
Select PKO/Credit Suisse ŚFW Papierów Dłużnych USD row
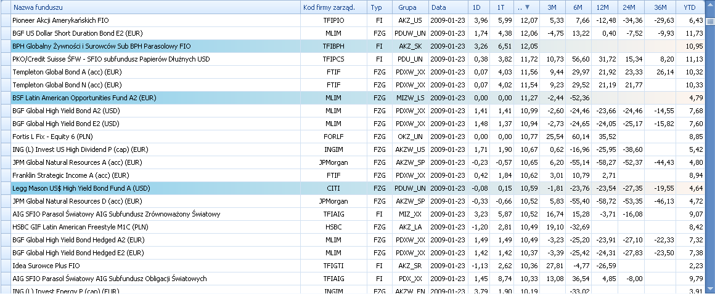point(358,59)
